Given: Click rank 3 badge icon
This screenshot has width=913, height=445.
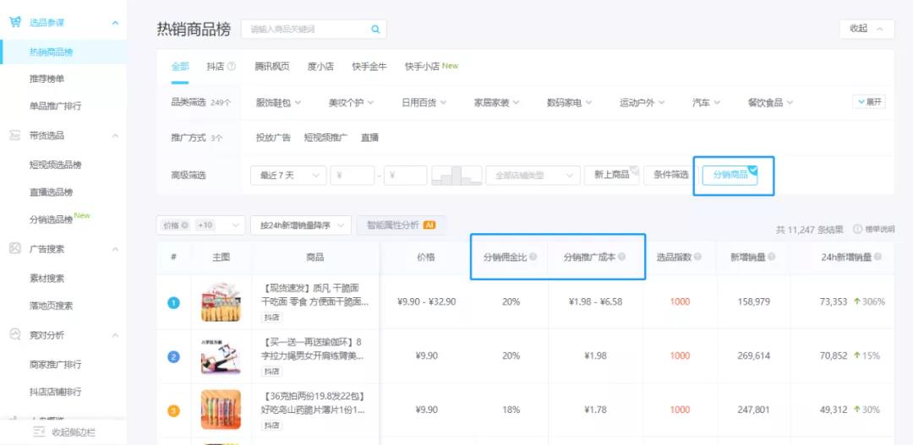Looking at the screenshot, I should 173,410.
